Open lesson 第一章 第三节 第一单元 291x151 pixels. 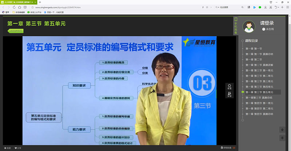(259, 70)
